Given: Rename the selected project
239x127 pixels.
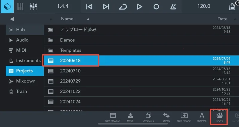Looking at the screenshot, I should pyautogui.click(x=202, y=117).
